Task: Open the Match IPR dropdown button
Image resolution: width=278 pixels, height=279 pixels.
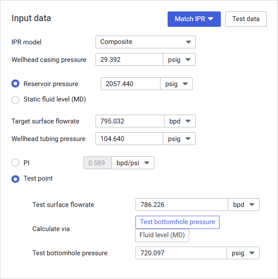Action: (x=194, y=19)
